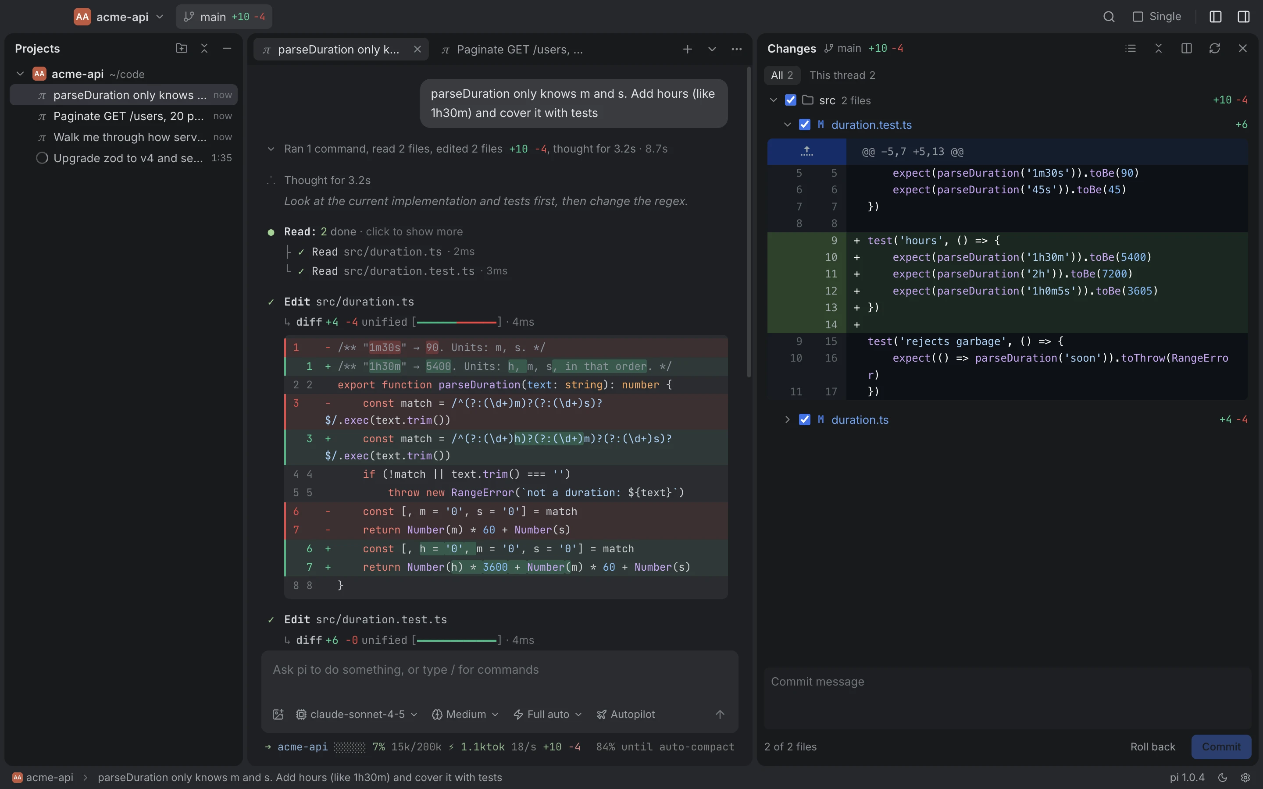Click the Roll back button
The height and width of the screenshot is (789, 1263).
click(1153, 747)
